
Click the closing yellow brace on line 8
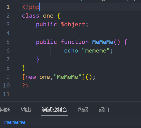click(24, 68)
